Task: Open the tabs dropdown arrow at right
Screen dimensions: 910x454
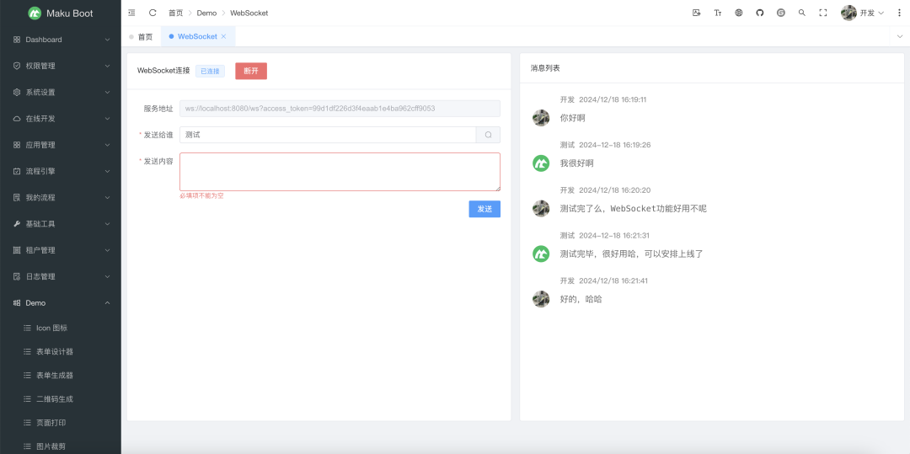Action: (899, 36)
